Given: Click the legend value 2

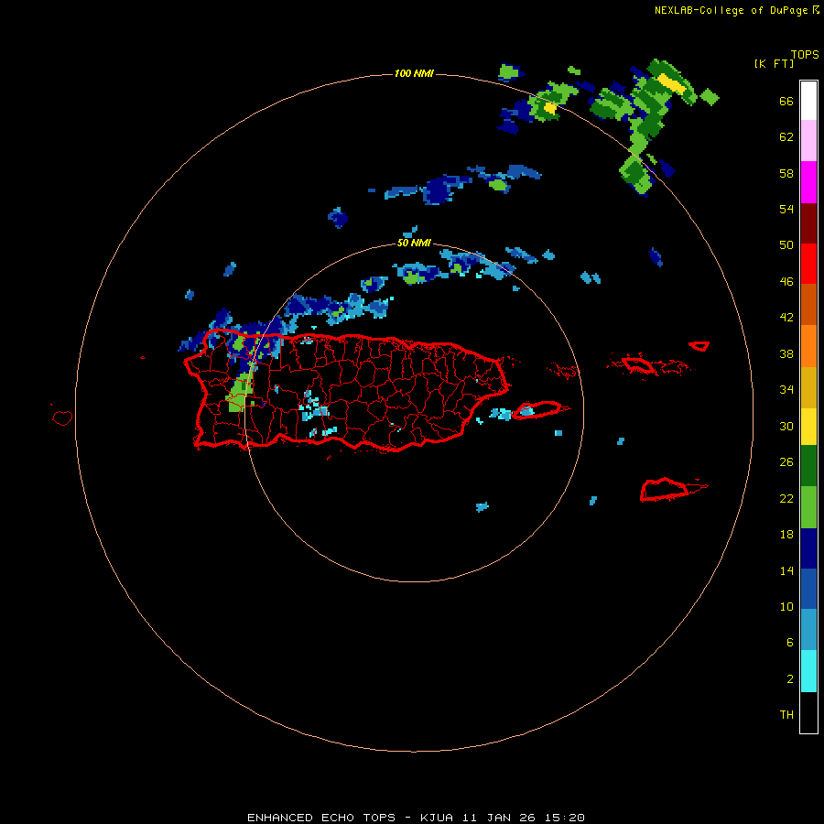Looking at the screenshot, I should (x=790, y=679).
